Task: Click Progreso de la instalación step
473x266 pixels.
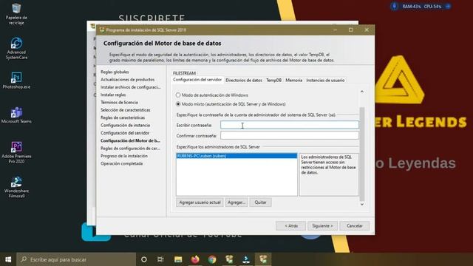Action: pos(124,156)
